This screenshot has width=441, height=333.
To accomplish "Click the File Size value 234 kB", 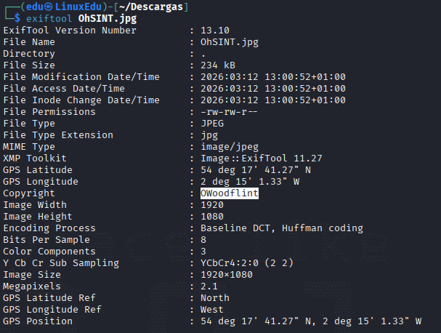I will [218, 65].
